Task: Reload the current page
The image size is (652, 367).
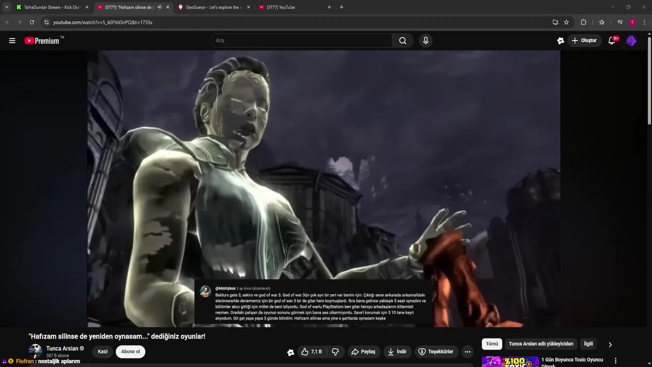Action: 32,22
